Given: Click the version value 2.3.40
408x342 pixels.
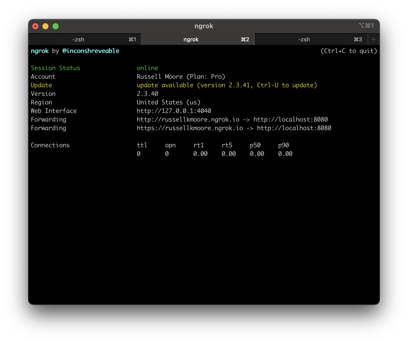Looking at the screenshot, I should coord(147,94).
